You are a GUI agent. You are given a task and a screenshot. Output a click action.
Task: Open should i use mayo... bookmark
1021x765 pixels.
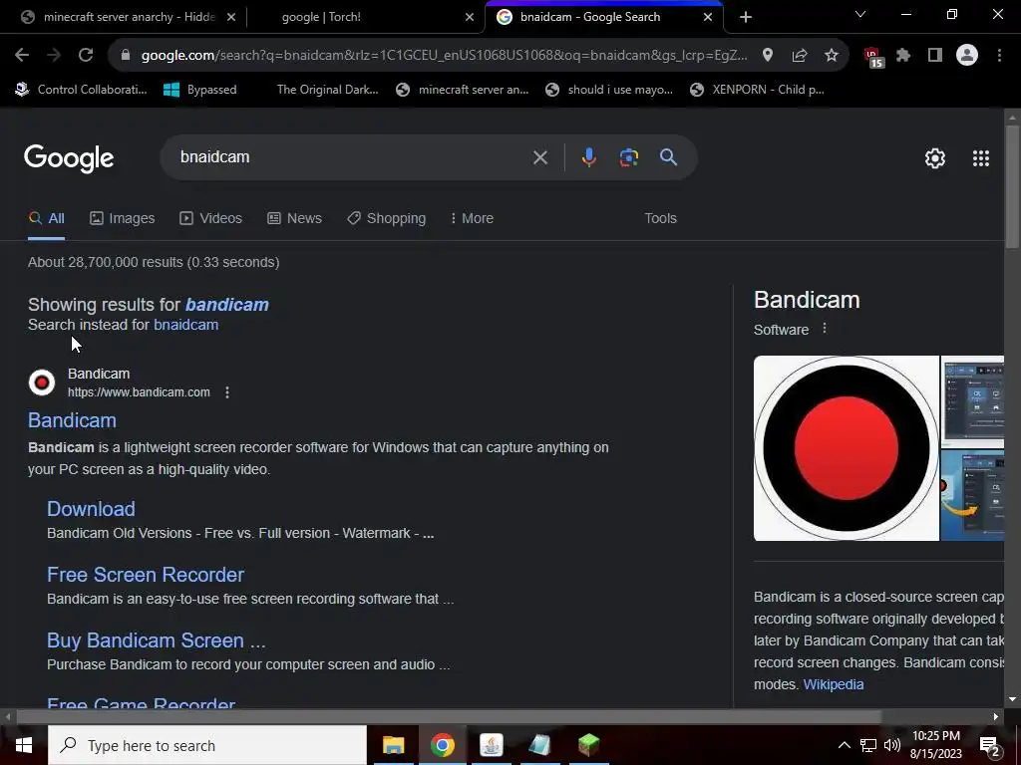coord(609,90)
